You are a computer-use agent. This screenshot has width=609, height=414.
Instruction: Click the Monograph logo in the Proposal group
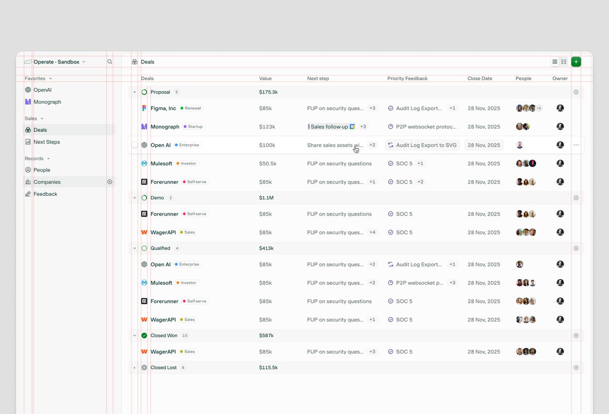144,127
